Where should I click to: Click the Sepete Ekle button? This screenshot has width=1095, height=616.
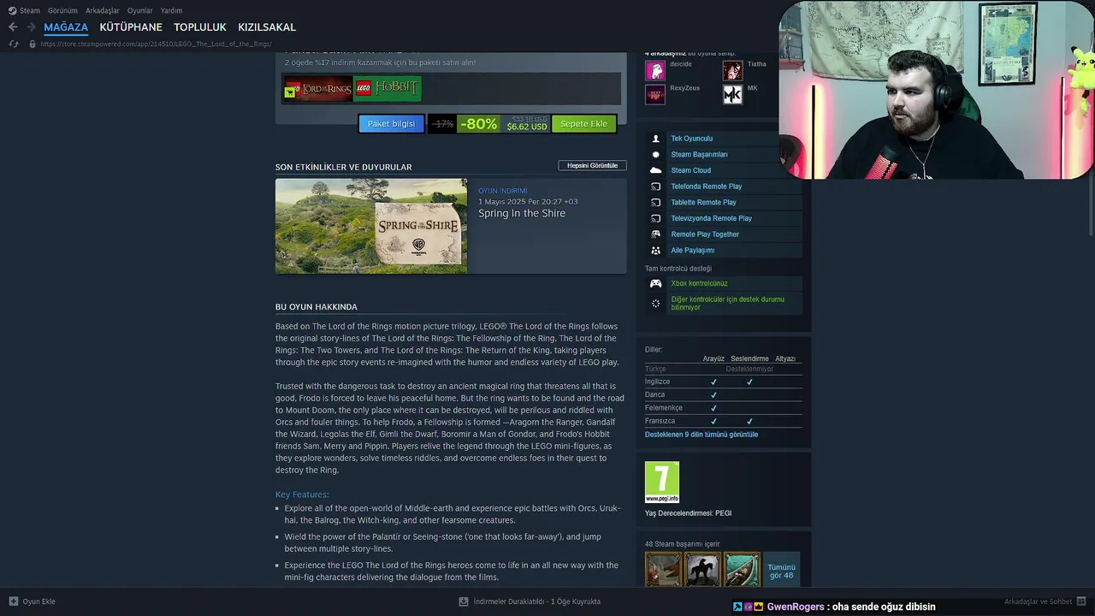click(583, 123)
